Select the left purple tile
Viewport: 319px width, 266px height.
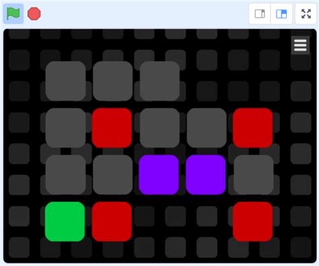pos(159,175)
